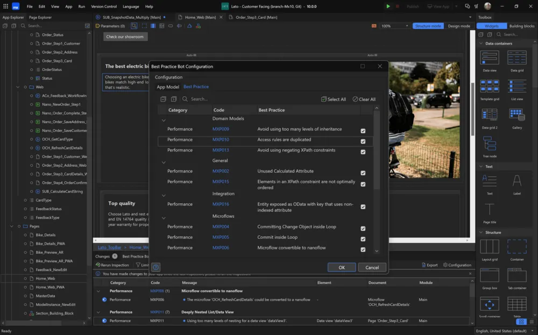Disable the MXP013 negating XPath constraints rule
The image size is (538, 335).
(x=363, y=152)
